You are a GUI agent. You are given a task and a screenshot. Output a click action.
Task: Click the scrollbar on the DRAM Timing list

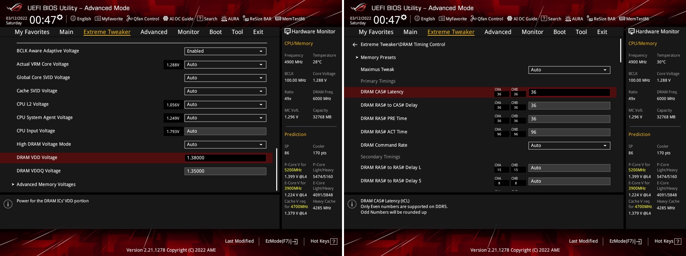pyautogui.click(x=621, y=51)
